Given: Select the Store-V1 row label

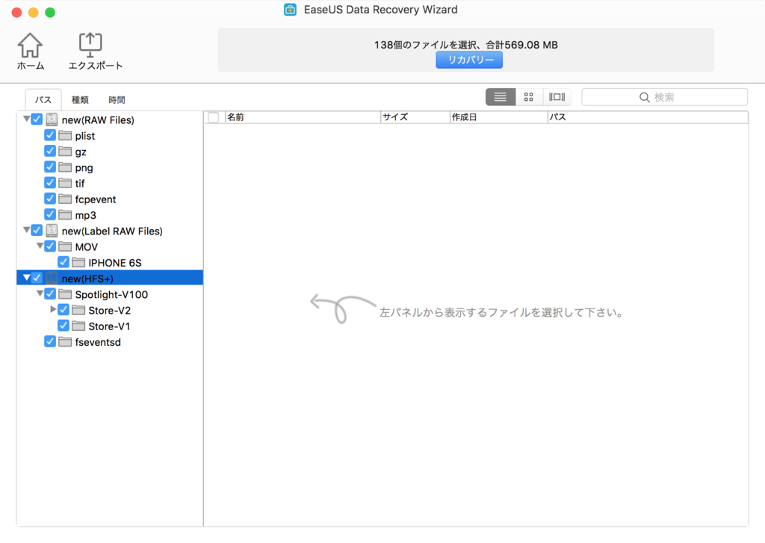Looking at the screenshot, I should pyautogui.click(x=109, y=326).
